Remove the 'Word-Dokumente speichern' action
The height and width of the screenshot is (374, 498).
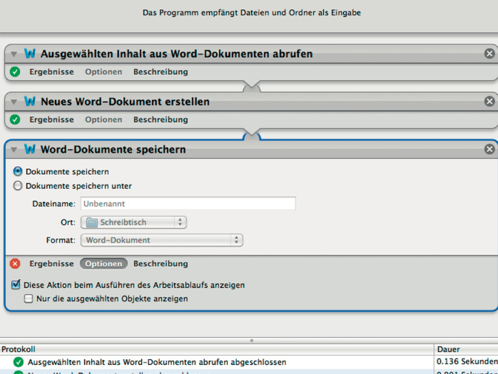point(490,149)
